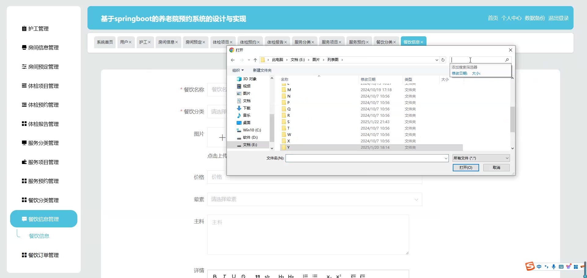
Task: Start Sogou voice input microphone
Action: [x=554, y=267]
